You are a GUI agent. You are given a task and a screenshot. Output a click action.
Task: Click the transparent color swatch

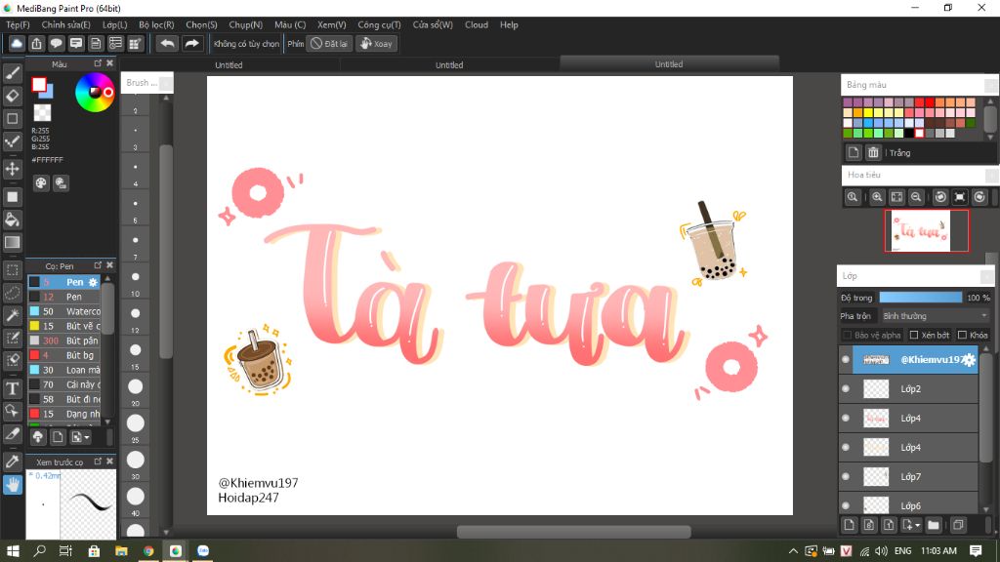[x=42, y=113]
